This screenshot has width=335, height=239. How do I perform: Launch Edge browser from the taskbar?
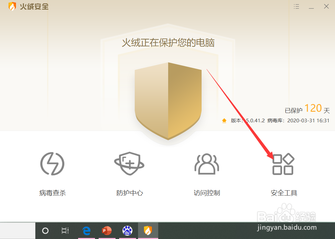[86, 231]
